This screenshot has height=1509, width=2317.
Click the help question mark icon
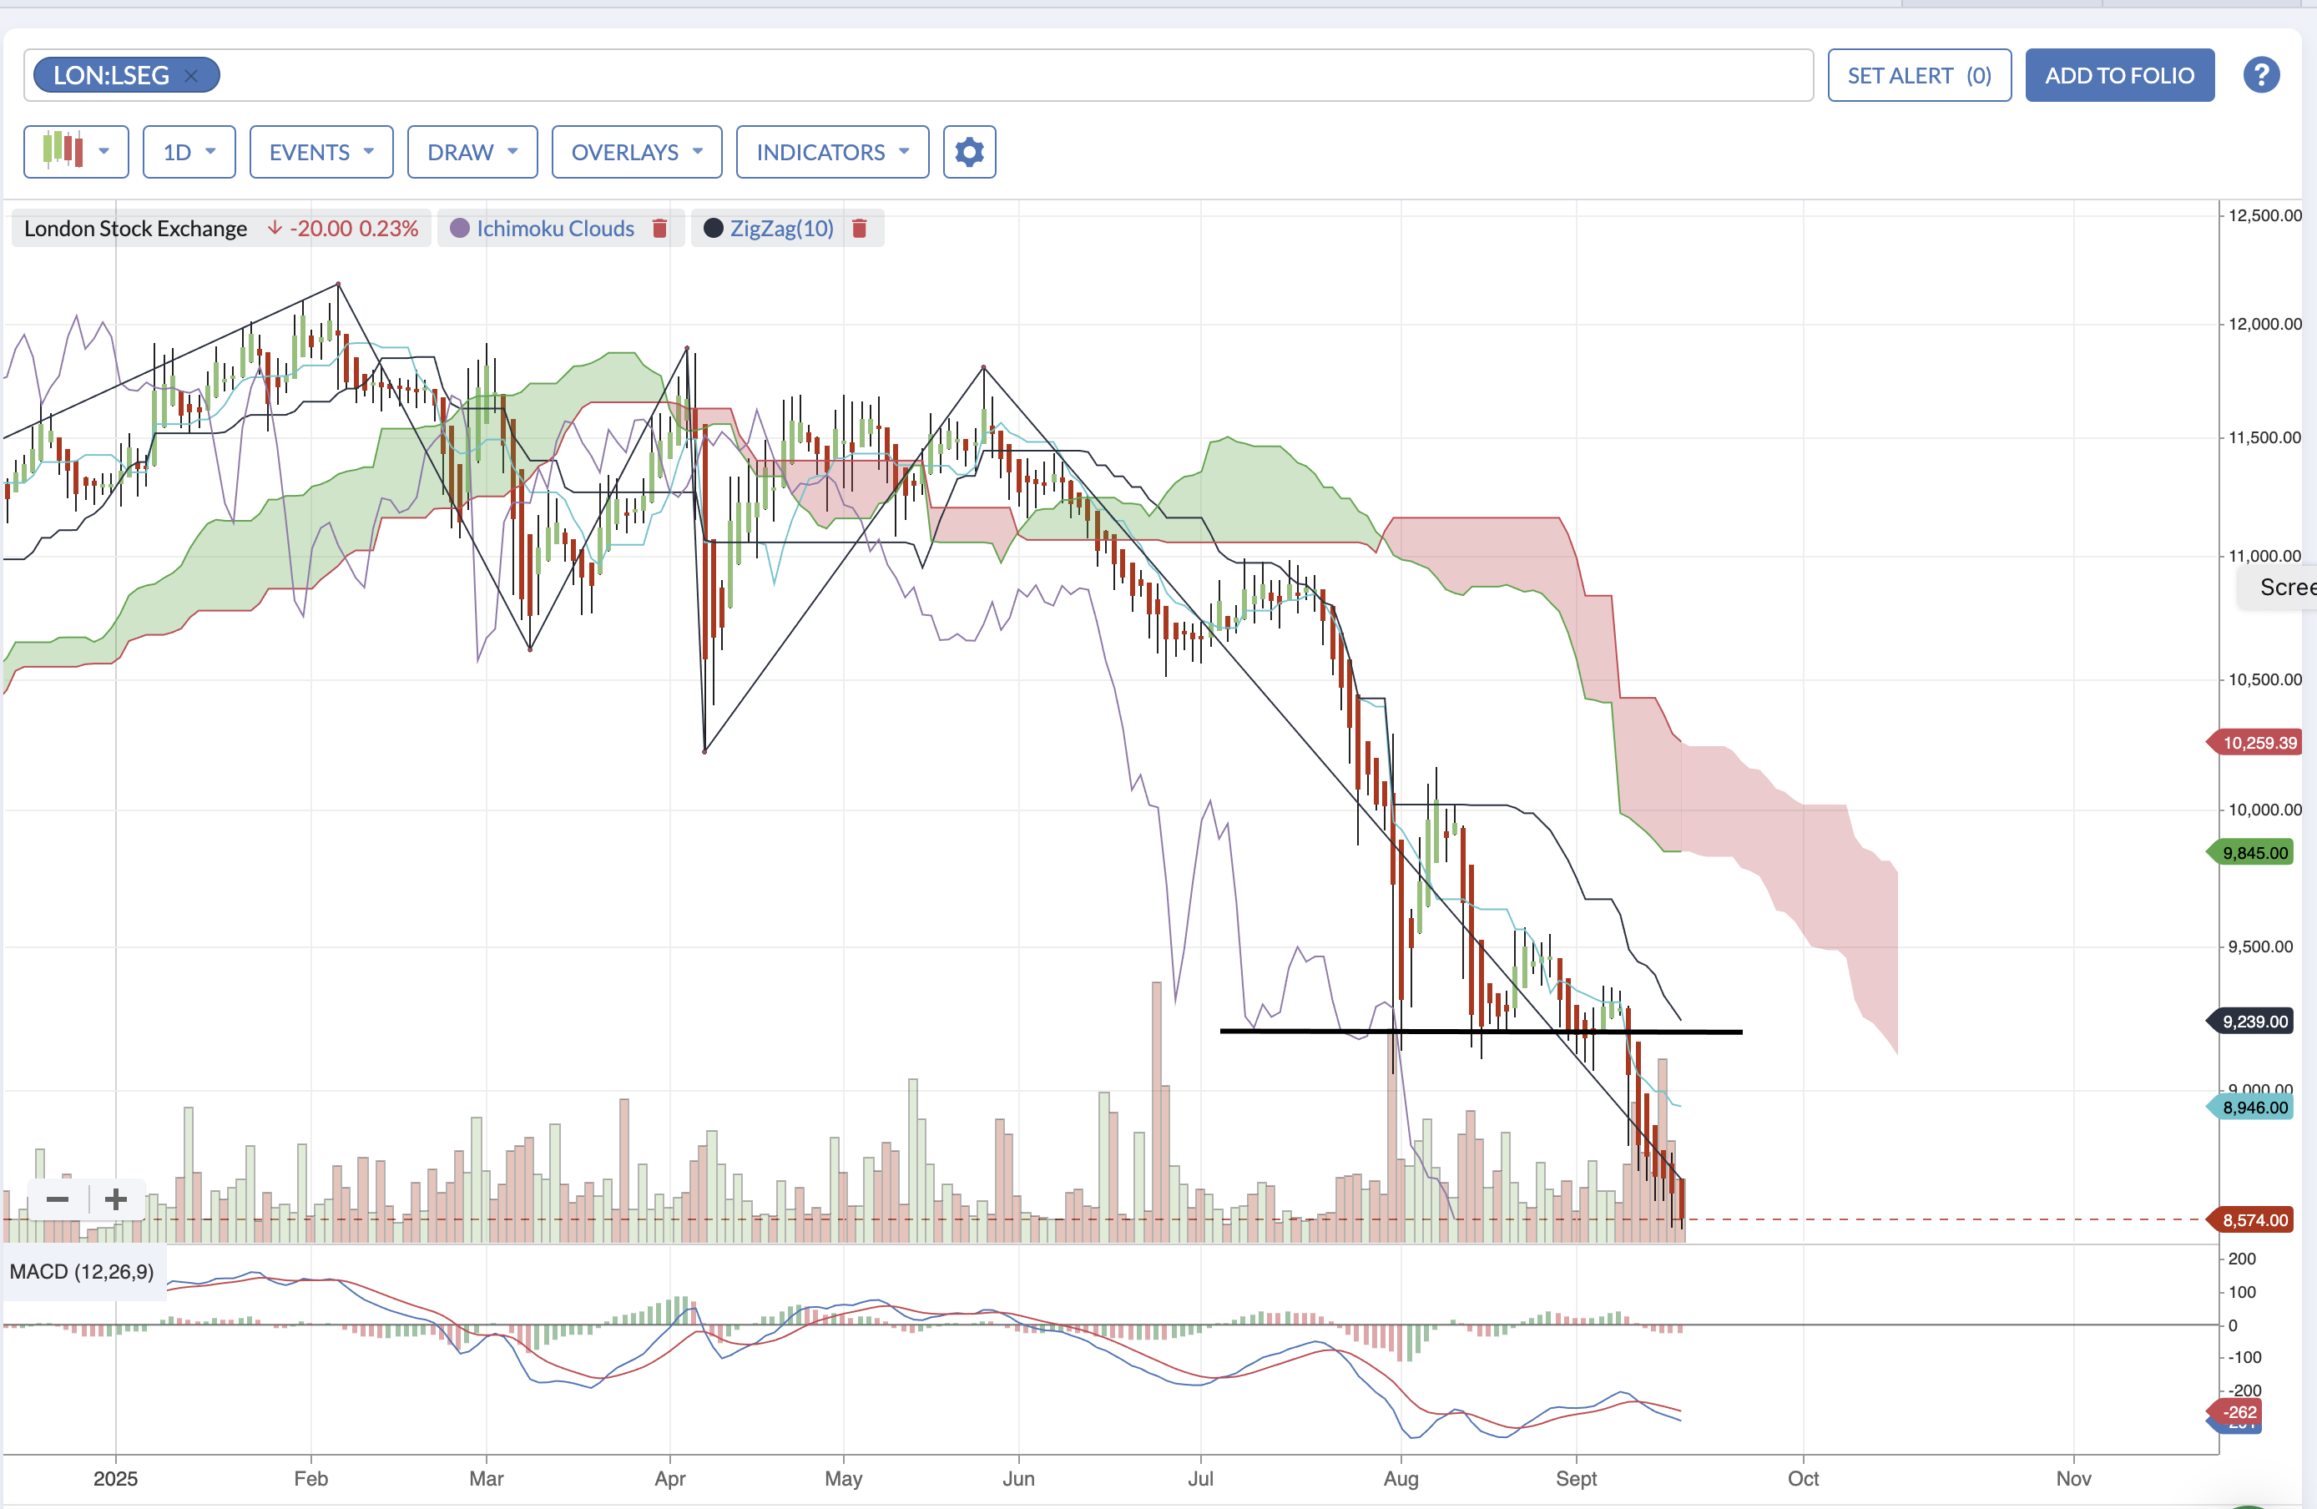pyautogui.click(x=2260, y=75)
